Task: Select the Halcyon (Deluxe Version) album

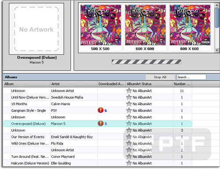Action: [30, 163]
